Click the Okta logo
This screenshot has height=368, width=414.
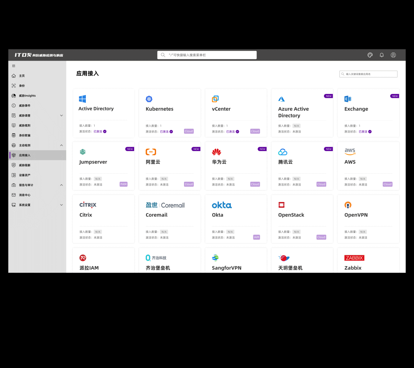222,205
